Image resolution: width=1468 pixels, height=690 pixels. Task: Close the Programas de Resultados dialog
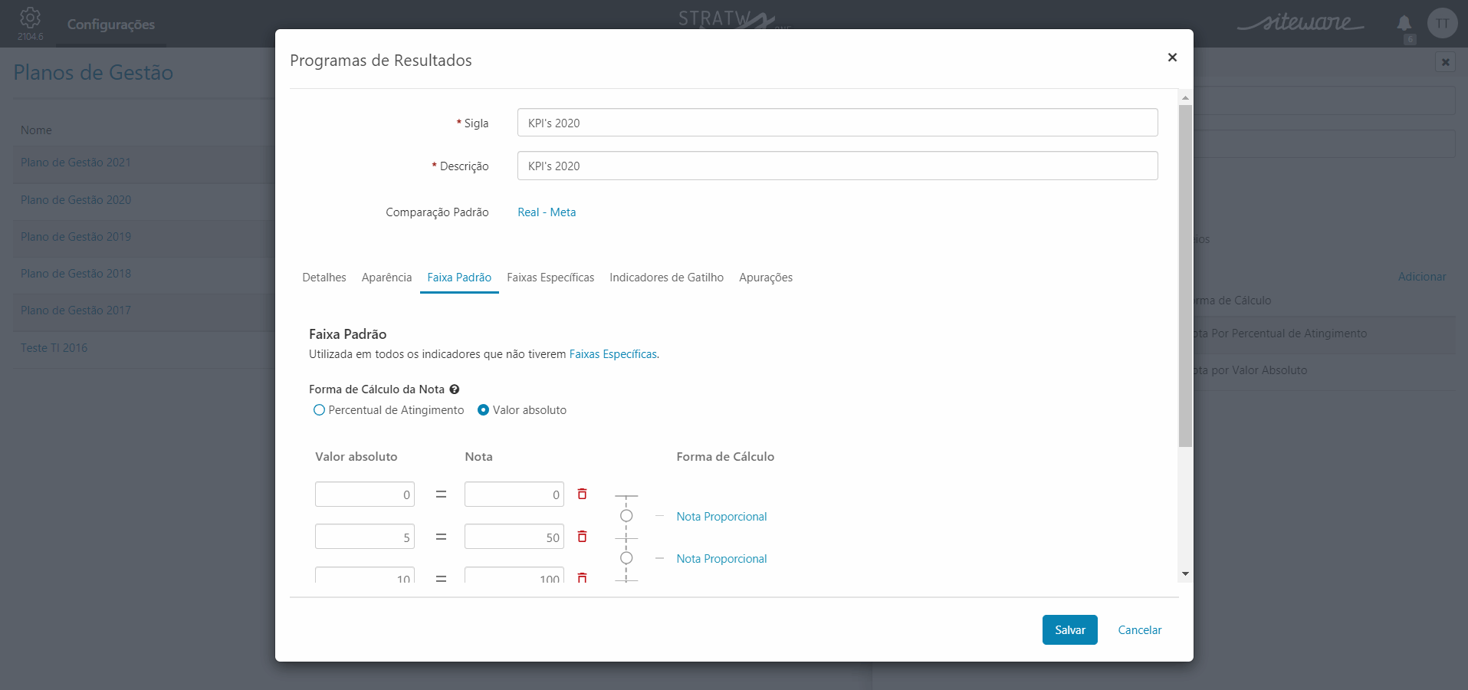point(1172,58)
